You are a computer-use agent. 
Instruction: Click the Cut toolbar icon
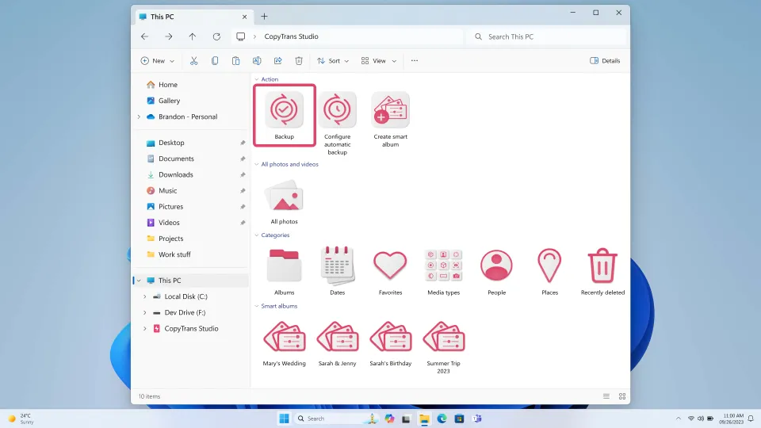[x=193, y=61]
